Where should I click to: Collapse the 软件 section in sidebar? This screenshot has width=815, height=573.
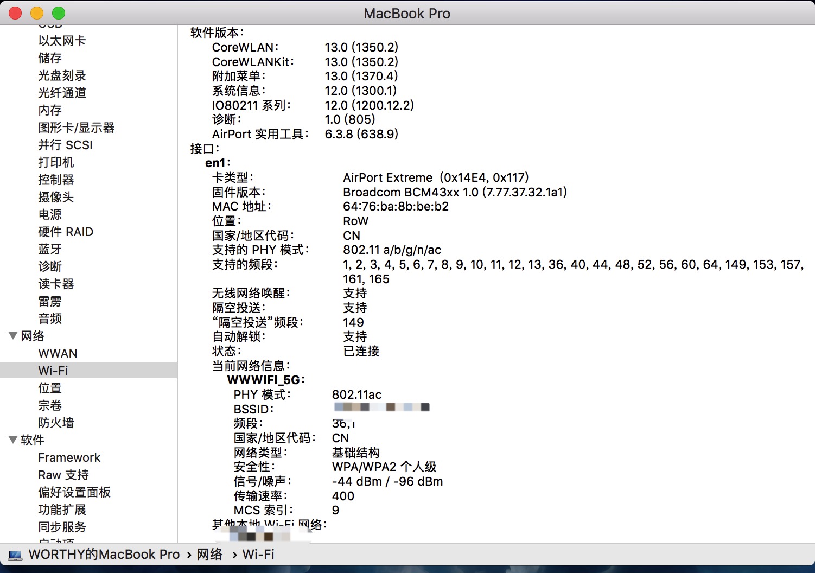tap(13, 440)
